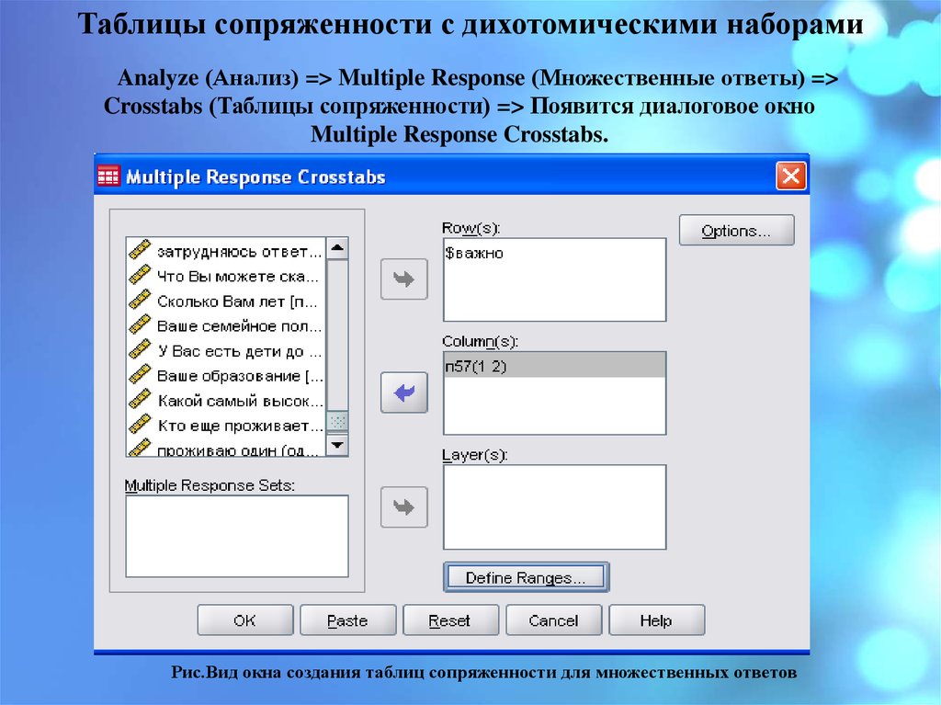Click the Multiple Response Sets list box

[237, 536]
